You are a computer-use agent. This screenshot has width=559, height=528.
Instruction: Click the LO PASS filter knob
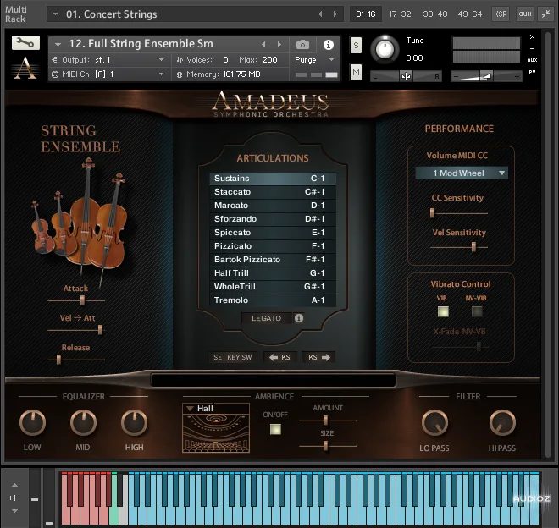click(x=434, y=423)
